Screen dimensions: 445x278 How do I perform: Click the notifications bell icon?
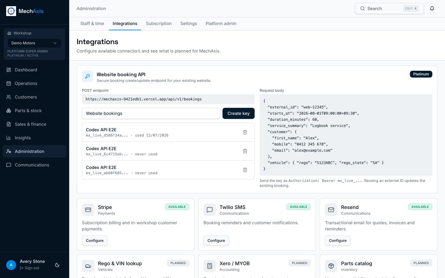(432, 9)
